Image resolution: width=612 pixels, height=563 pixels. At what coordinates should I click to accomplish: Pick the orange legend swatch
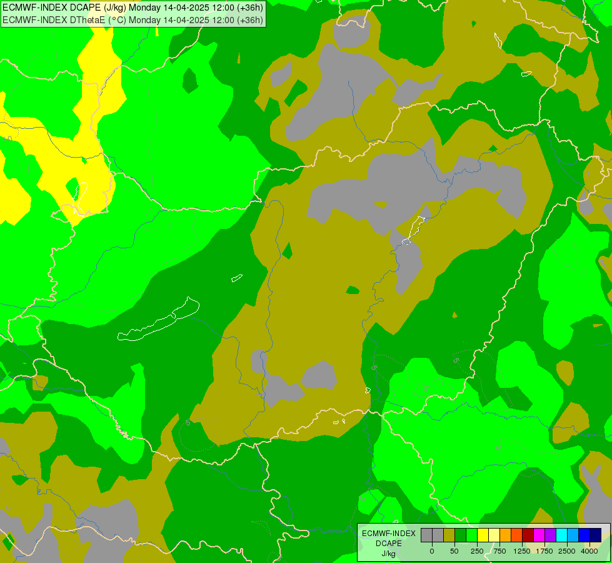pyautogui.click(x=506, y=535)
